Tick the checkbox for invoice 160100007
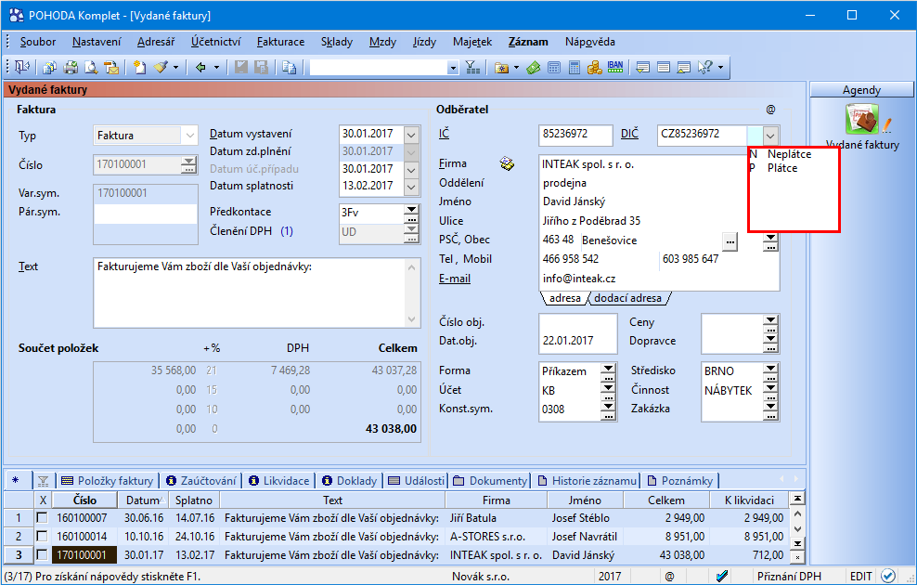Screen dimensions: 917x585 42,518
